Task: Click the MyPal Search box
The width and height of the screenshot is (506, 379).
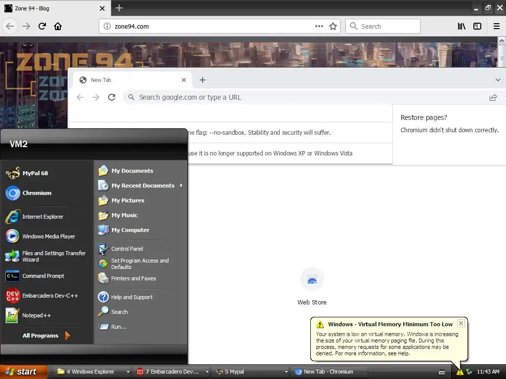Action: pos(383,26)
